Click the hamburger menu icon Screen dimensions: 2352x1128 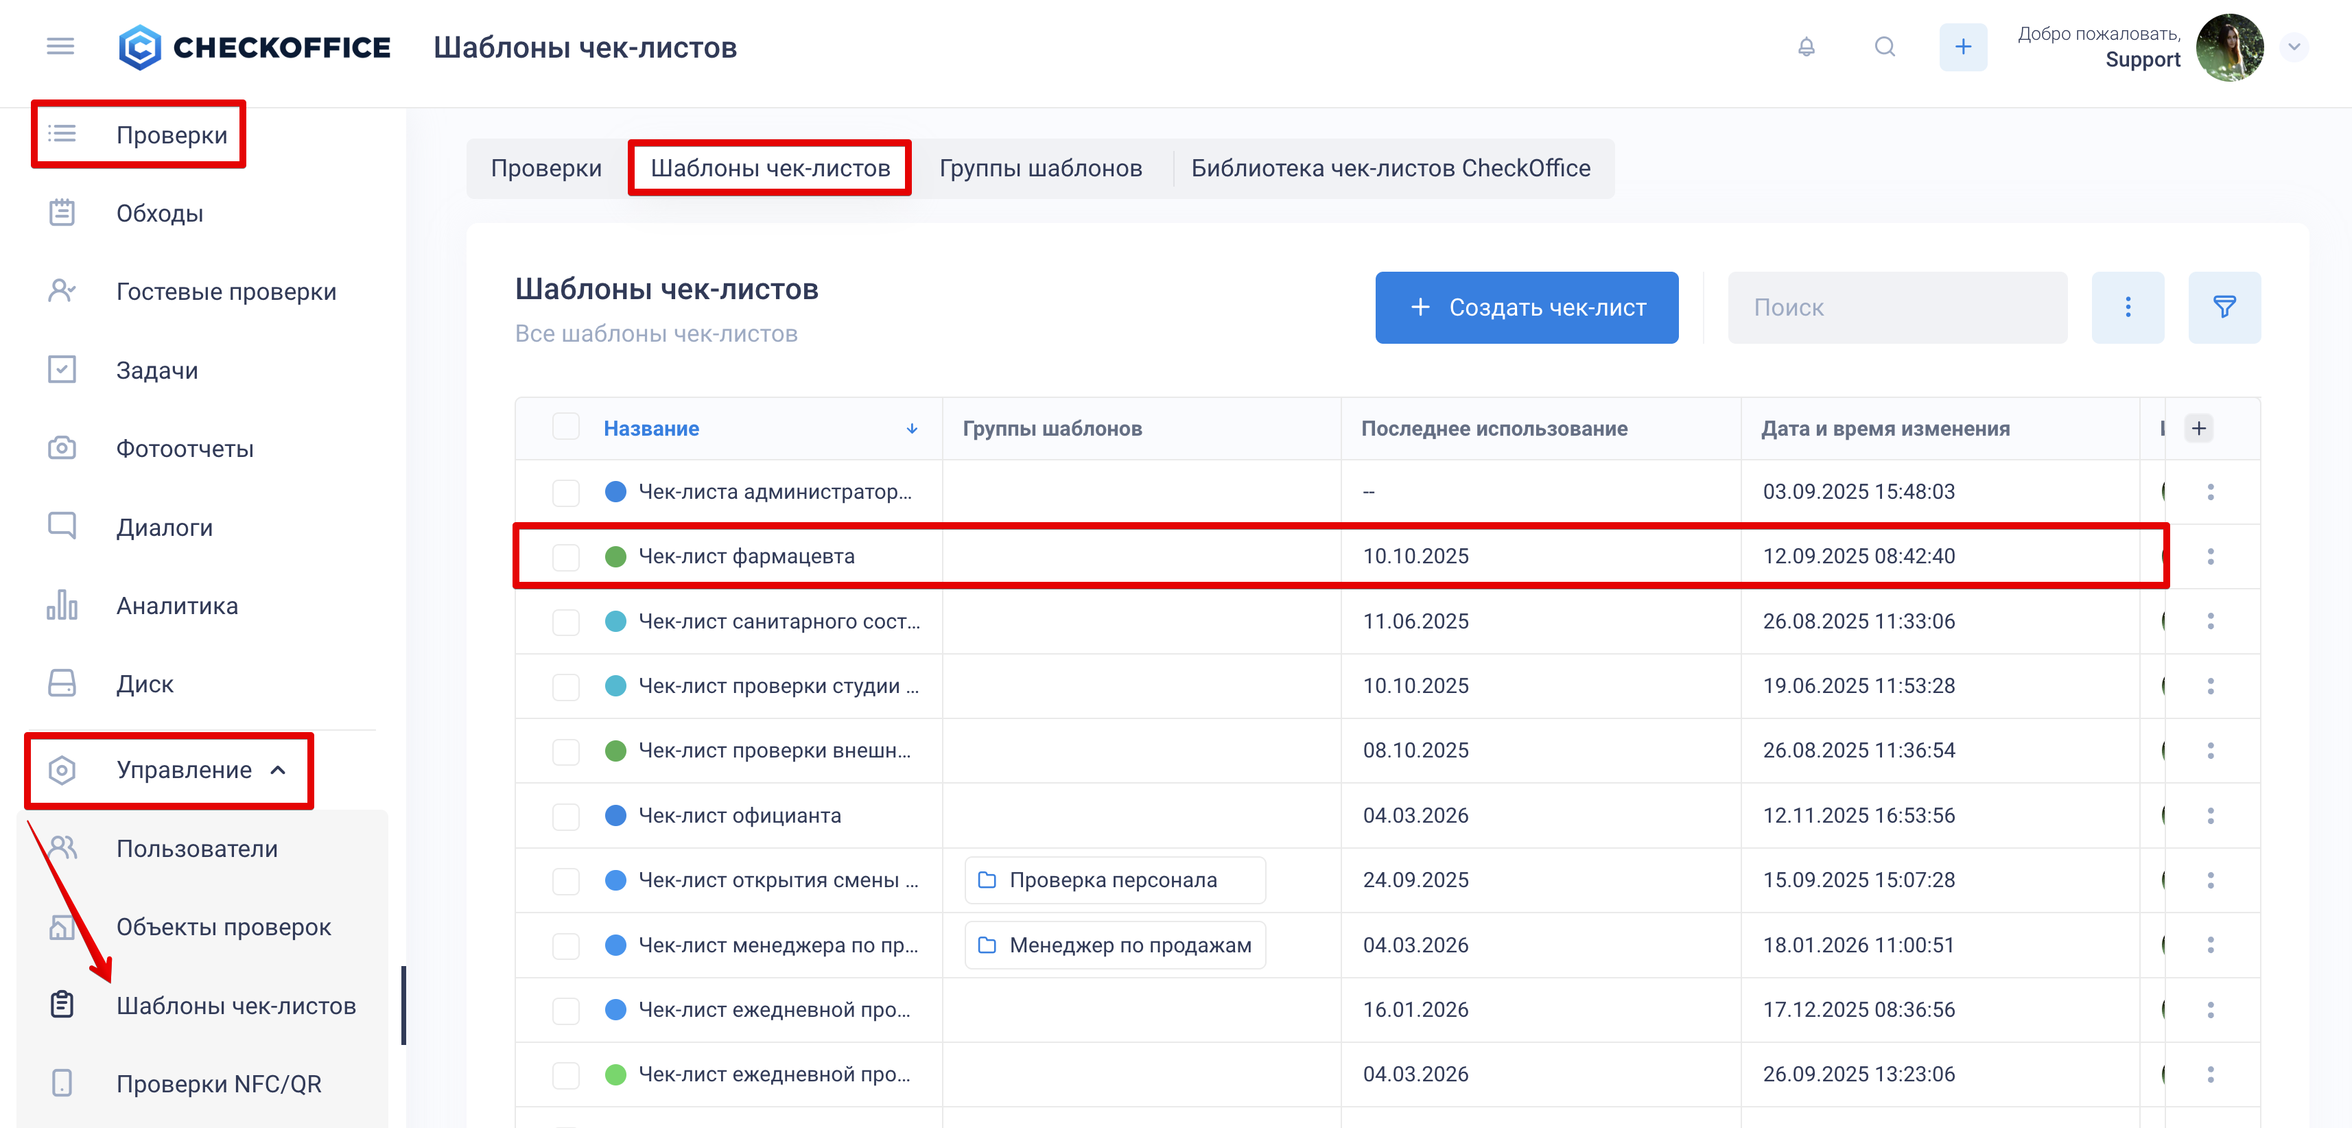60,47
